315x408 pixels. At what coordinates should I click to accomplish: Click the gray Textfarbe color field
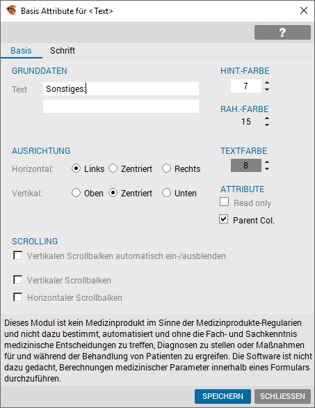[246, 165]
